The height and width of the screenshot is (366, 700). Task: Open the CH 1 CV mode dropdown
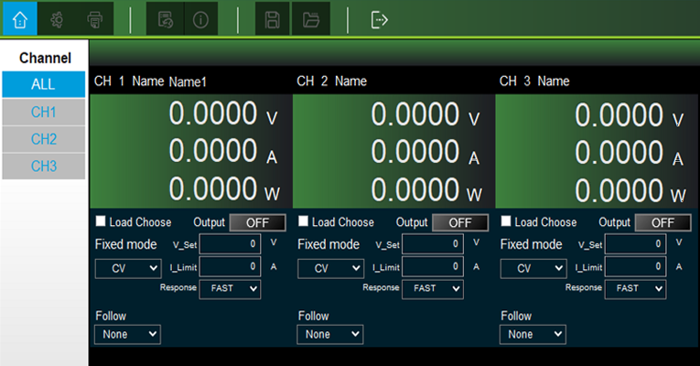pos(127,269)
